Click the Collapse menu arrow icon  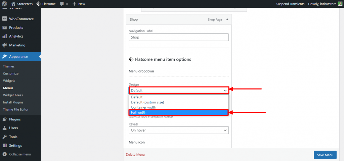click(5, 154)
